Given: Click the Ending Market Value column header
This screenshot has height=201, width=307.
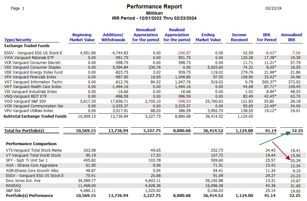Looking at the screenshot, I should tap(208, 37).
